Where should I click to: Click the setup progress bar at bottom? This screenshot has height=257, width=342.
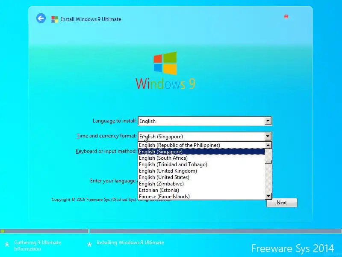(171, 231)
